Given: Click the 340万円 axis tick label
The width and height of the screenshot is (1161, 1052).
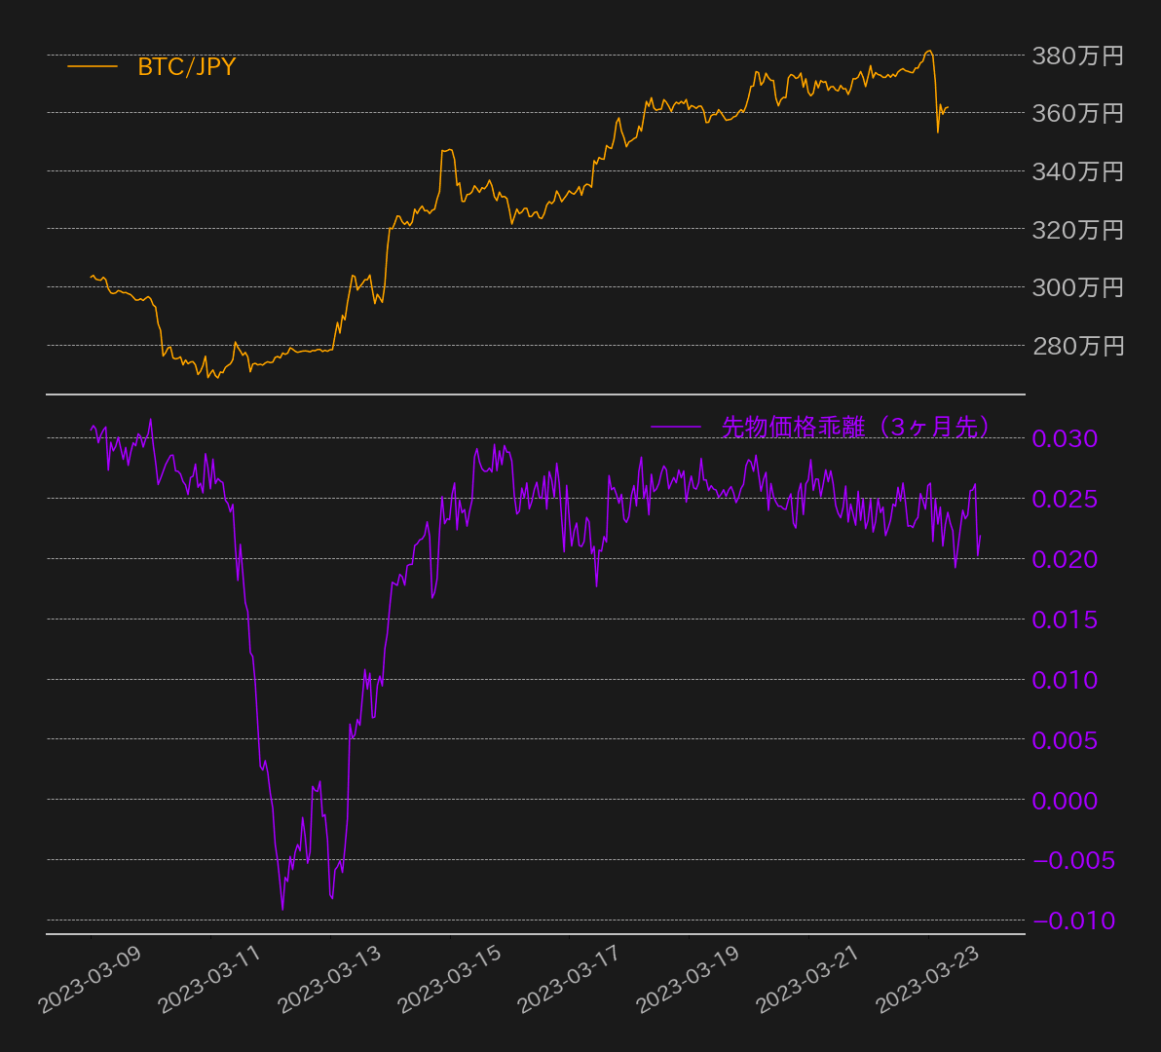Looking at the screenshot, I should [x=1077, y=171].
